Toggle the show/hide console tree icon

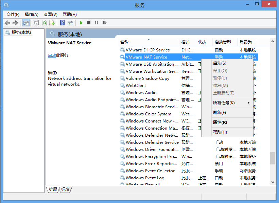click(x=26, y=23)
